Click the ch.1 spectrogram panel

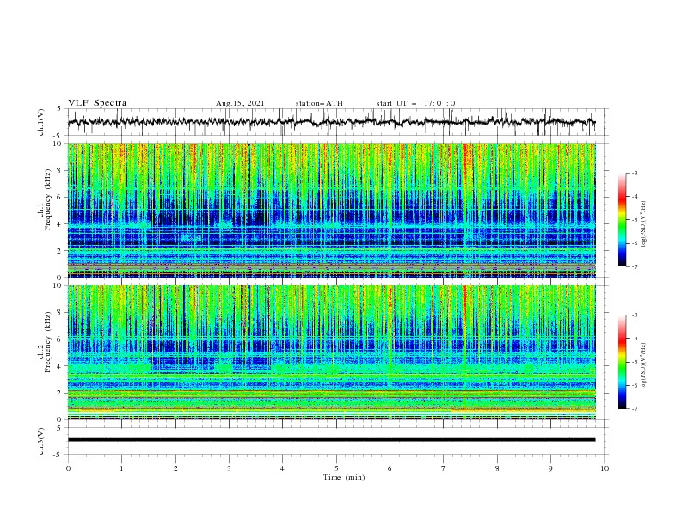(332, 210)
